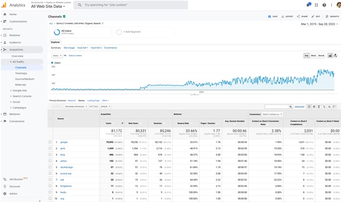
Task: Click the top search bar field
Action: point(128,5)
